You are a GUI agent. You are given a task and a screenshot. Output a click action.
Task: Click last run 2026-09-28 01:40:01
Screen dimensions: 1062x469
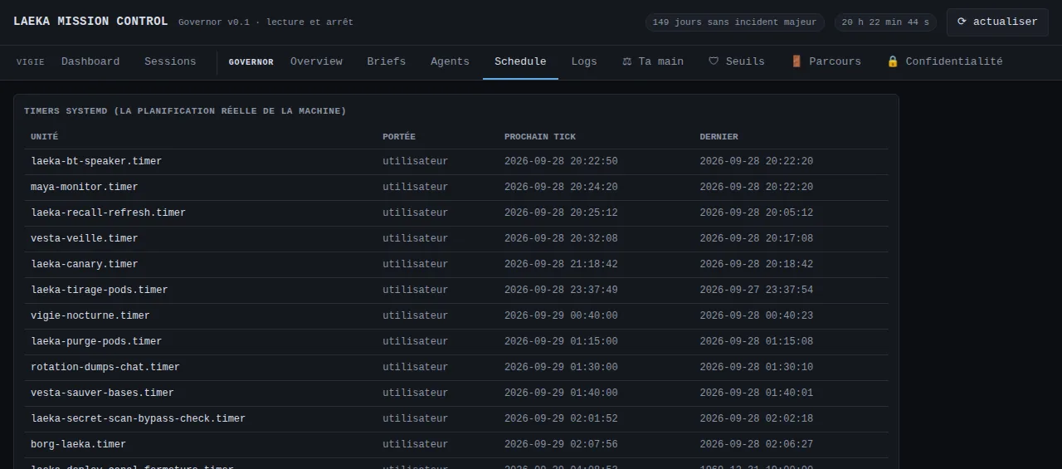tap(757, 393)
